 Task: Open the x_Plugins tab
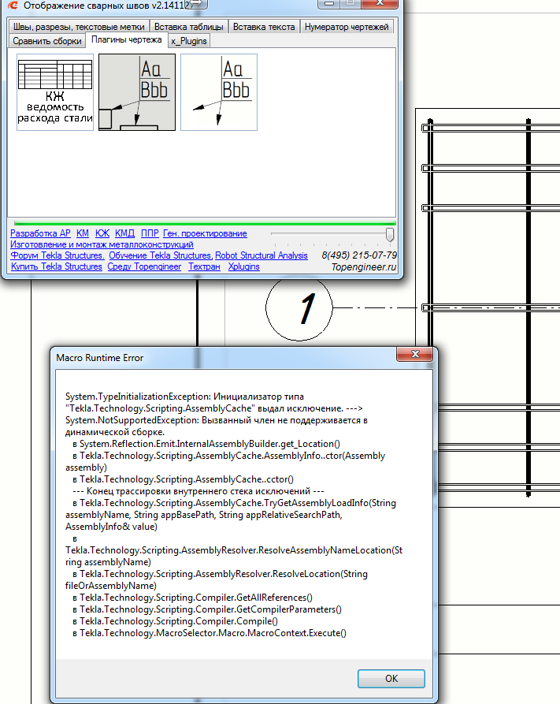point(189,41)
